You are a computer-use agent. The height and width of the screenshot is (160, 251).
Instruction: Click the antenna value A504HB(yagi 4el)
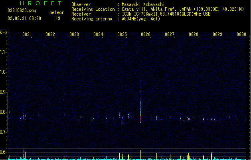coord(141,19)
